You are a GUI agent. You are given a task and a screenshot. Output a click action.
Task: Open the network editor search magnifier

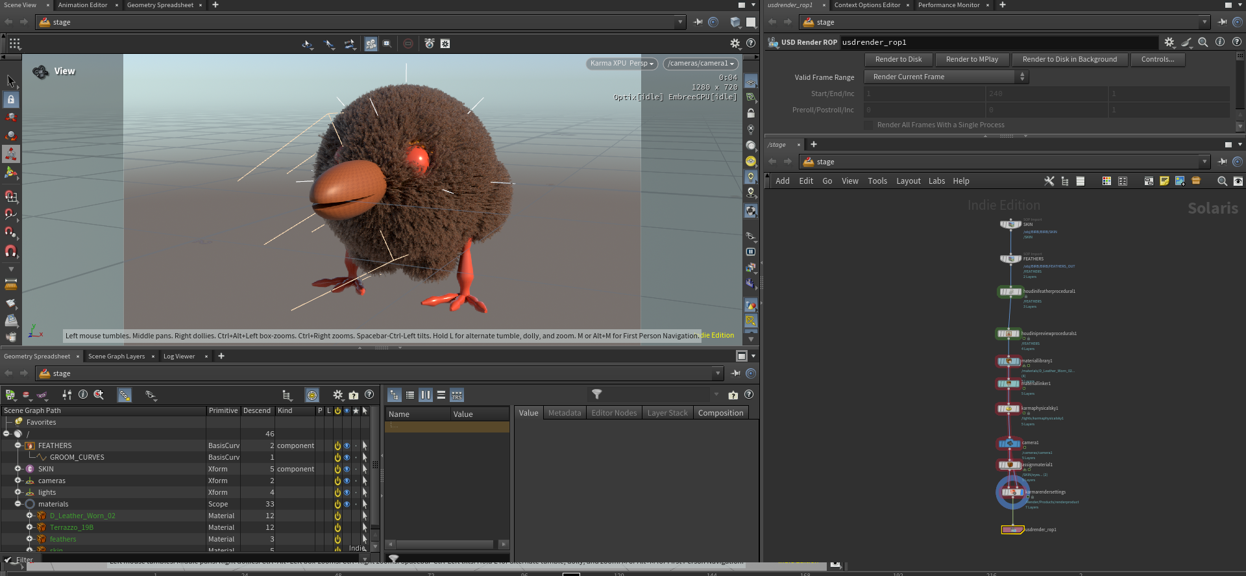click(x=1222, y=181)
